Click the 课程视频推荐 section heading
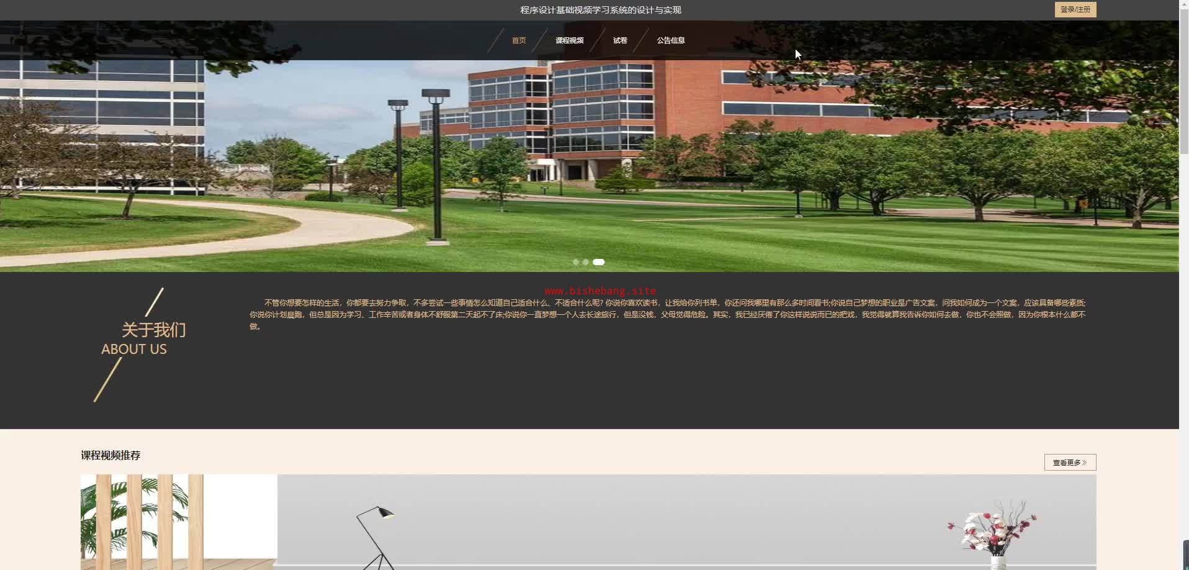The image size is (1189, 570). pos(110,455)
